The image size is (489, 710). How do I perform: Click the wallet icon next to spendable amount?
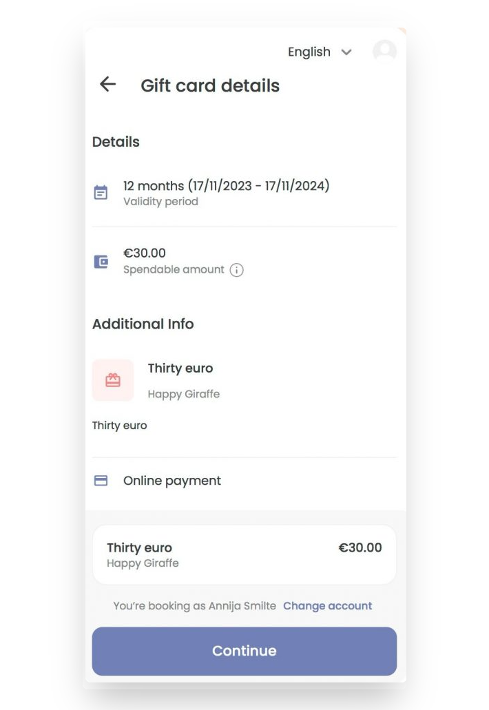pyautogui.click(x=101, y=261)
